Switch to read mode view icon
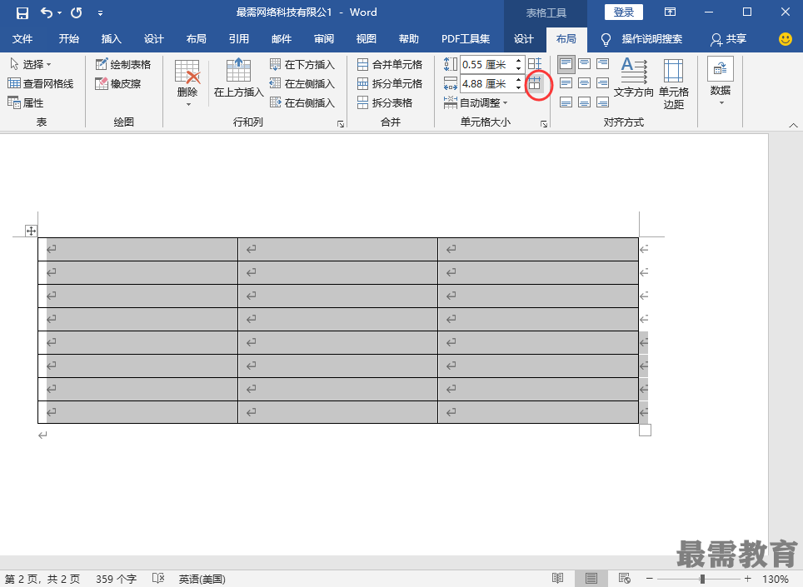803x587 pixels. click(x=558, y=579)
